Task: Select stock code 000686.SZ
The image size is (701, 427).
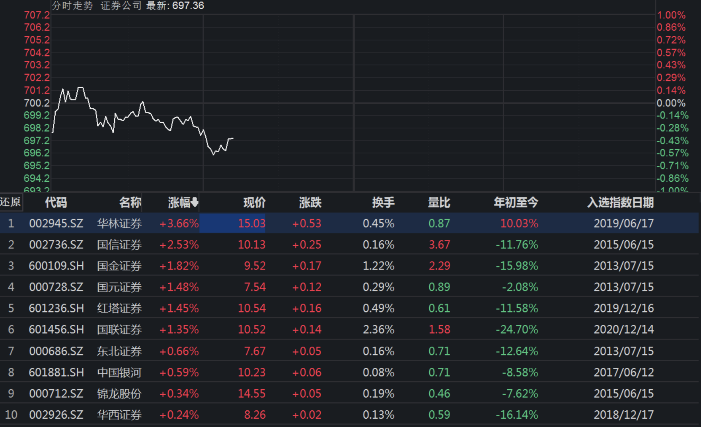Action: coord(56,351)
